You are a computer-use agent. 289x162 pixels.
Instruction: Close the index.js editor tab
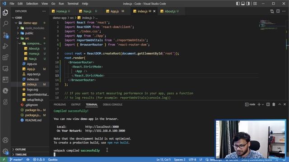tap(154, 11)
